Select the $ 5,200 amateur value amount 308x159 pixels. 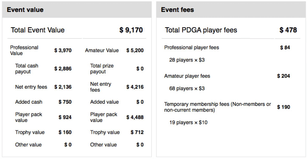[135, 50]
